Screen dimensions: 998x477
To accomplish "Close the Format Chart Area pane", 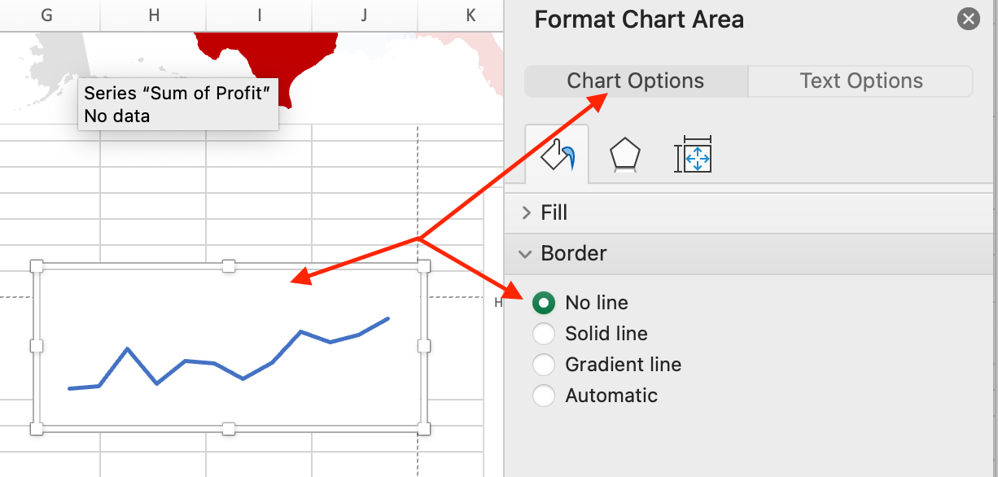I will (x=968, y=19).
